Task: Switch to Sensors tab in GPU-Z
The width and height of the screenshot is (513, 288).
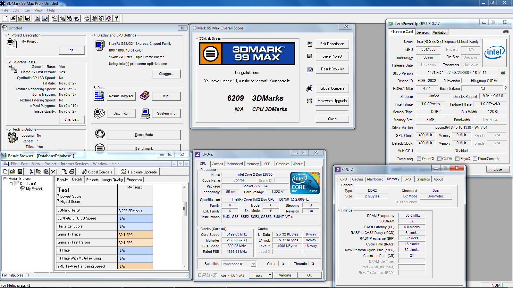Action: (x=423, y=32)
